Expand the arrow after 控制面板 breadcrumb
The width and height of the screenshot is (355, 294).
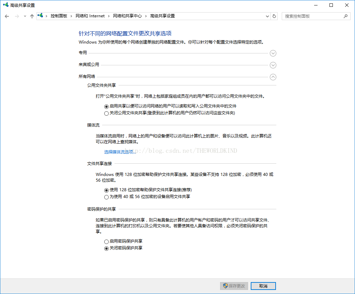coord(71,16)
